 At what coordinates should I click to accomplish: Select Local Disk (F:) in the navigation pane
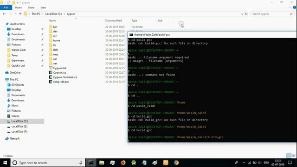[x=19, y=131]
